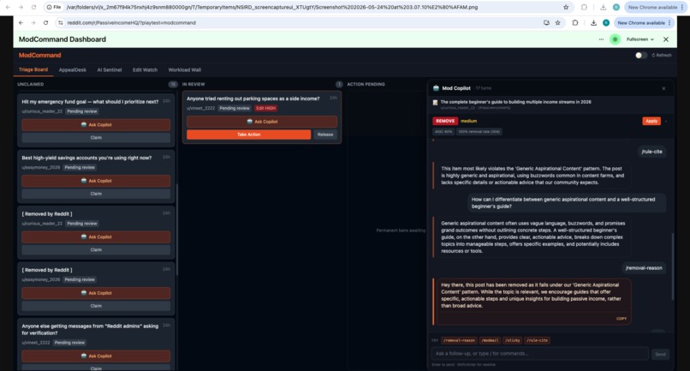Claim the emergency fund goal post
The image size is (690, 371).
(96, 138)
